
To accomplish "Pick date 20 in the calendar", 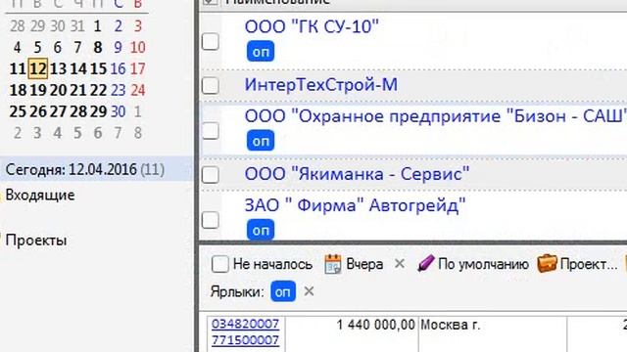I will pyautogui.click(x=59, y=90).
